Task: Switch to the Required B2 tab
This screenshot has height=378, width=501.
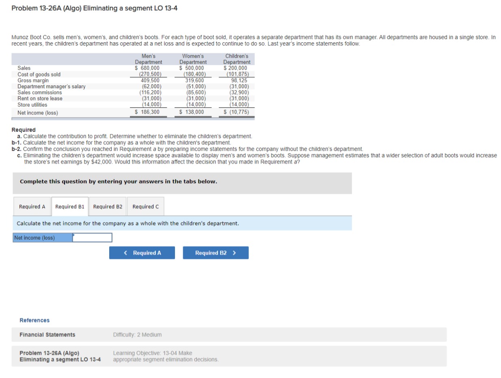Action: coord(108,206)
